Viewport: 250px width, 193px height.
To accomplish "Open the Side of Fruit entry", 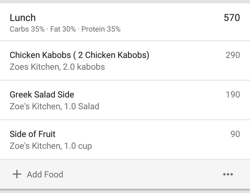I will pyautogui.click(x=32, y=134).
